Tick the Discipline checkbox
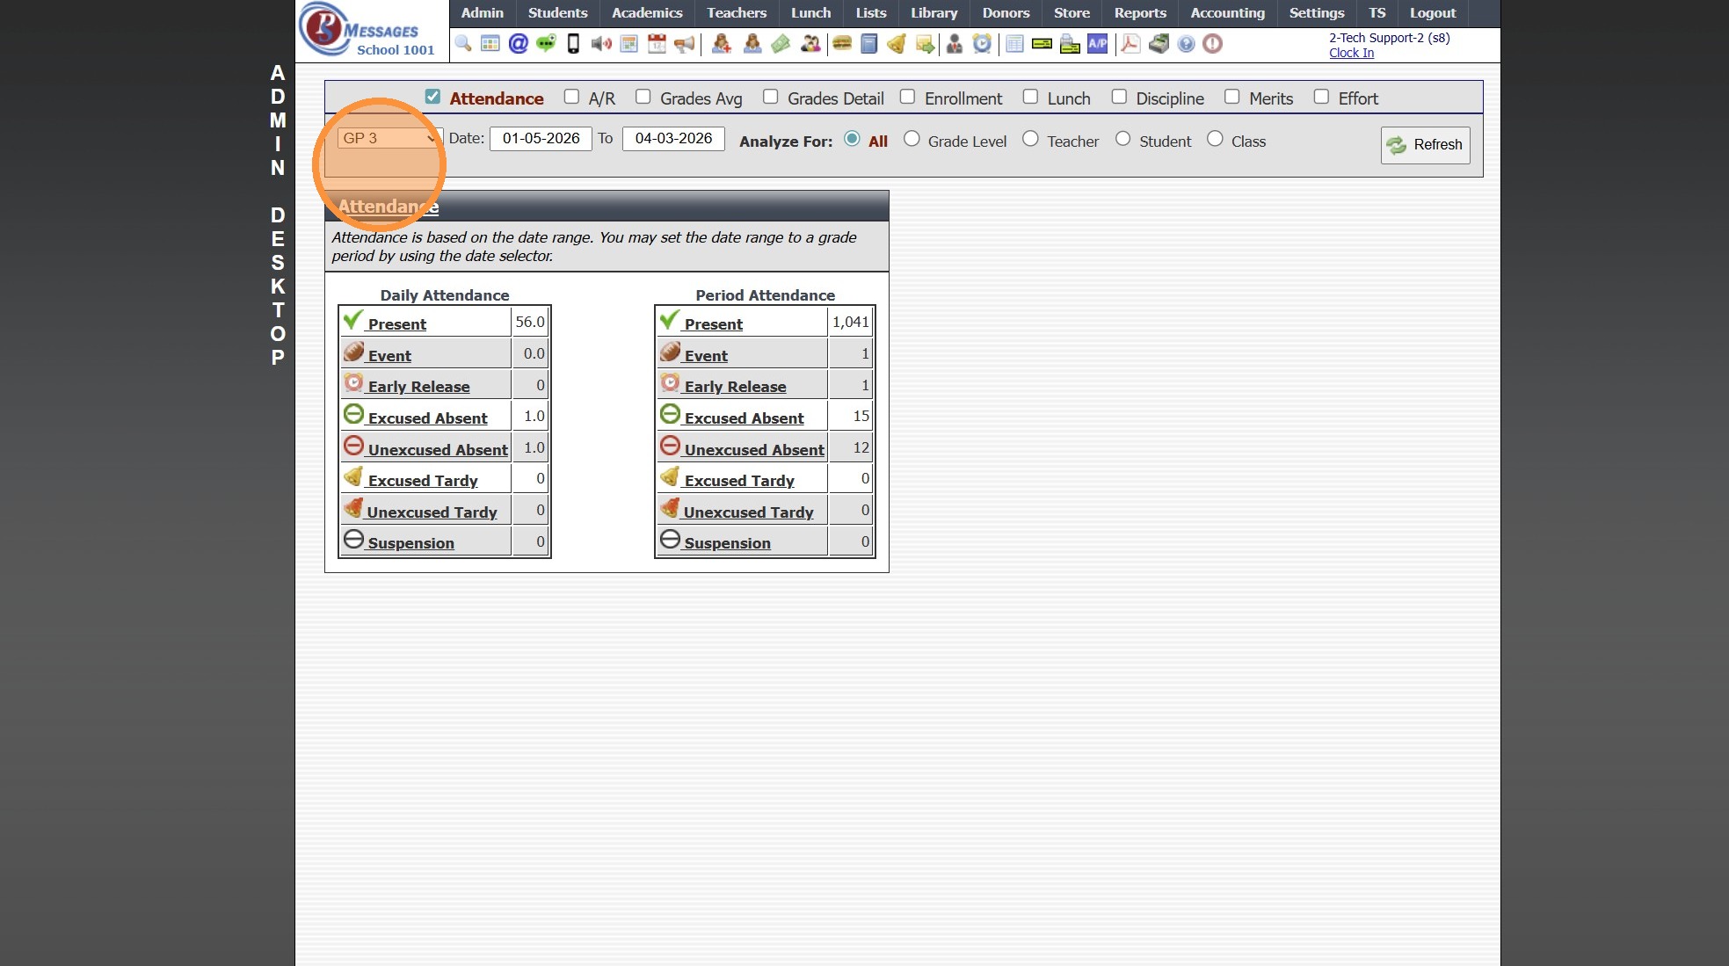The image size is (1729, 966). 1119,97
